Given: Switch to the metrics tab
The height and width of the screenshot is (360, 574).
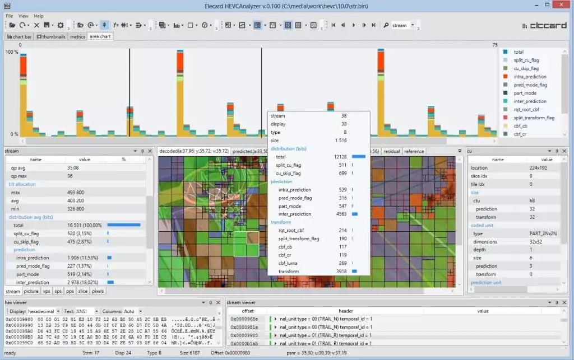Looking at the screenshot, I should point(77,36).
